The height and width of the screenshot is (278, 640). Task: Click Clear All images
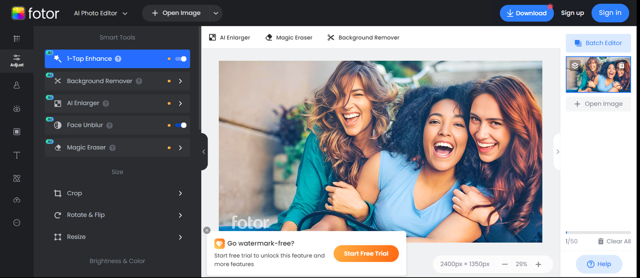tap(614, 241)
